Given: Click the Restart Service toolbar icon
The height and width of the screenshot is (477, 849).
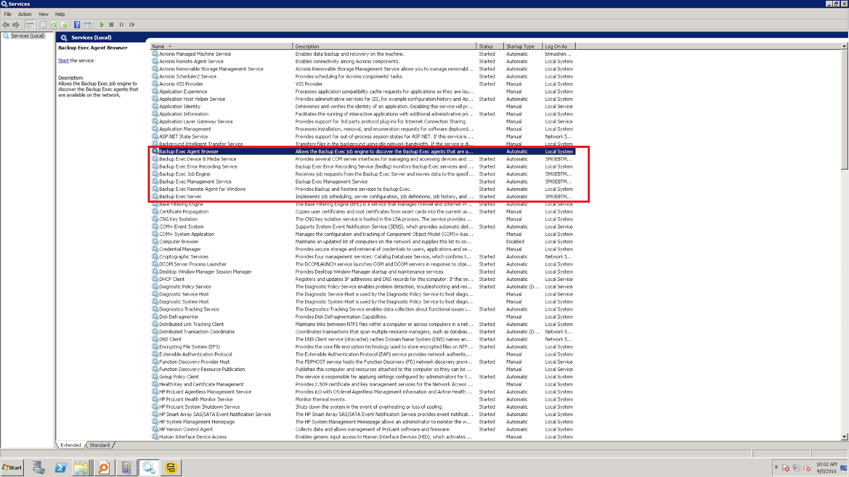Looking at the screenshot, I should 132,25.
